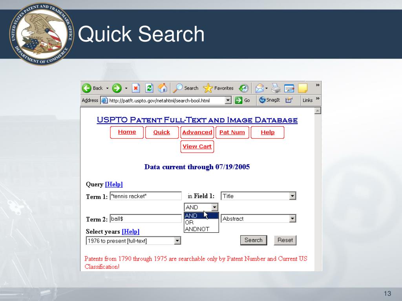
Task: Click the page icon beside URL
Action: point(104,100)
